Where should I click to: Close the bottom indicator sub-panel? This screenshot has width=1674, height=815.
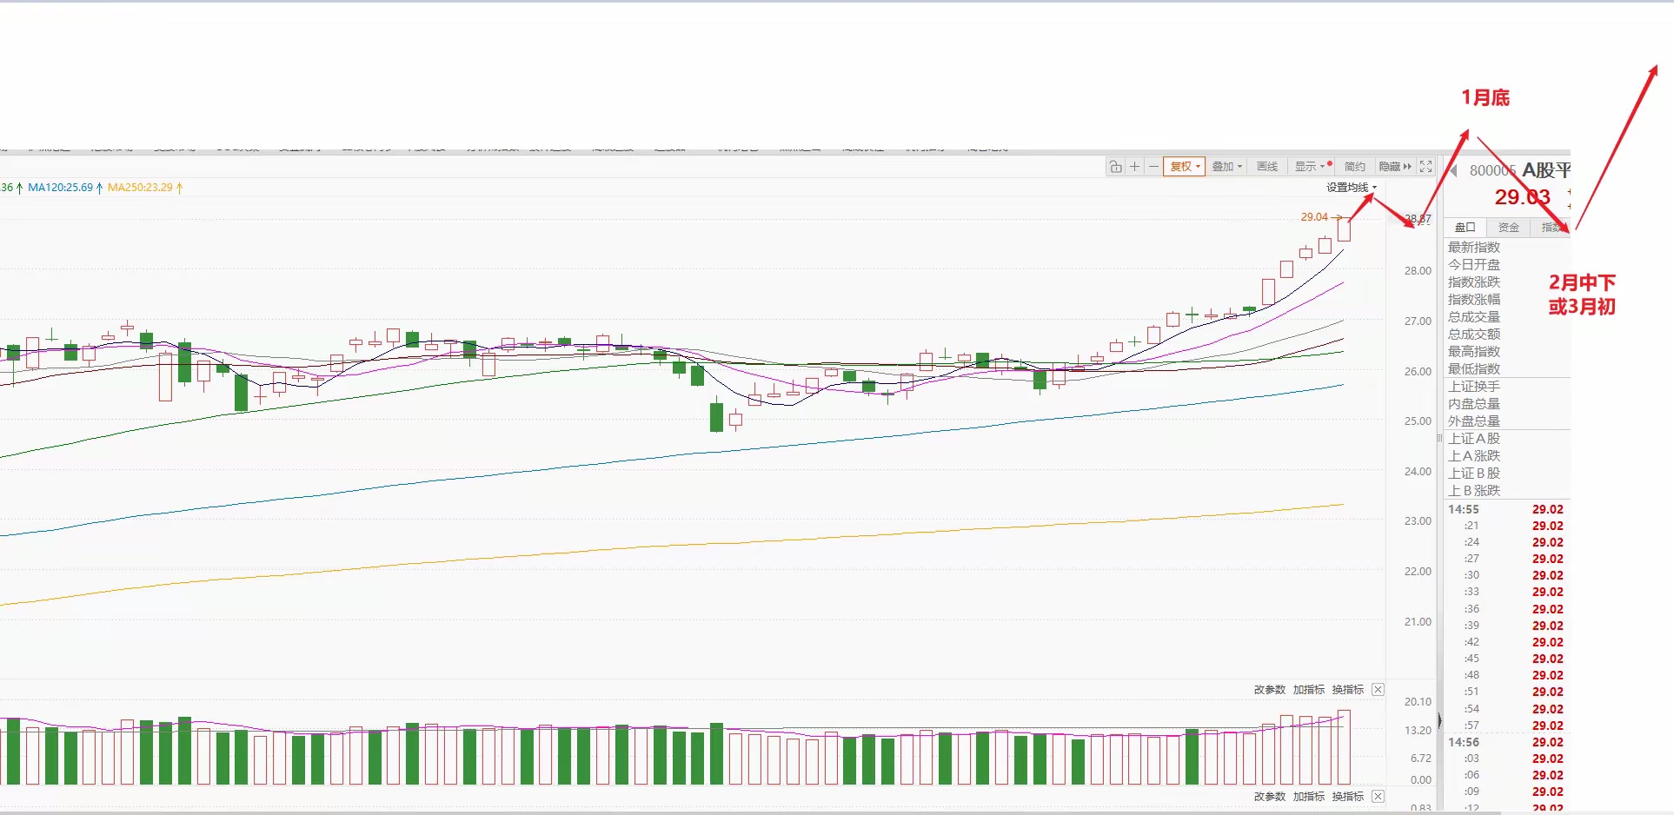point(1378,797)
